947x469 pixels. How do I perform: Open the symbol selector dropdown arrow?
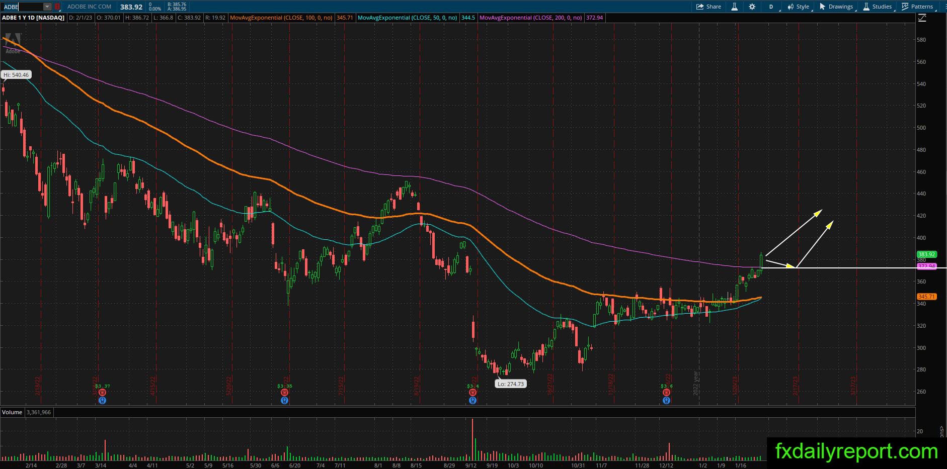[x=47, y=7]
